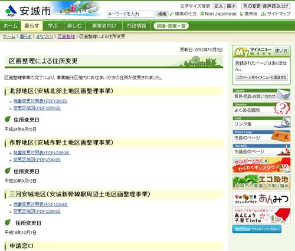Open Non Japanese page link
Screen dimensions: 295x251
pyautogui.click(x=218, y=14)
